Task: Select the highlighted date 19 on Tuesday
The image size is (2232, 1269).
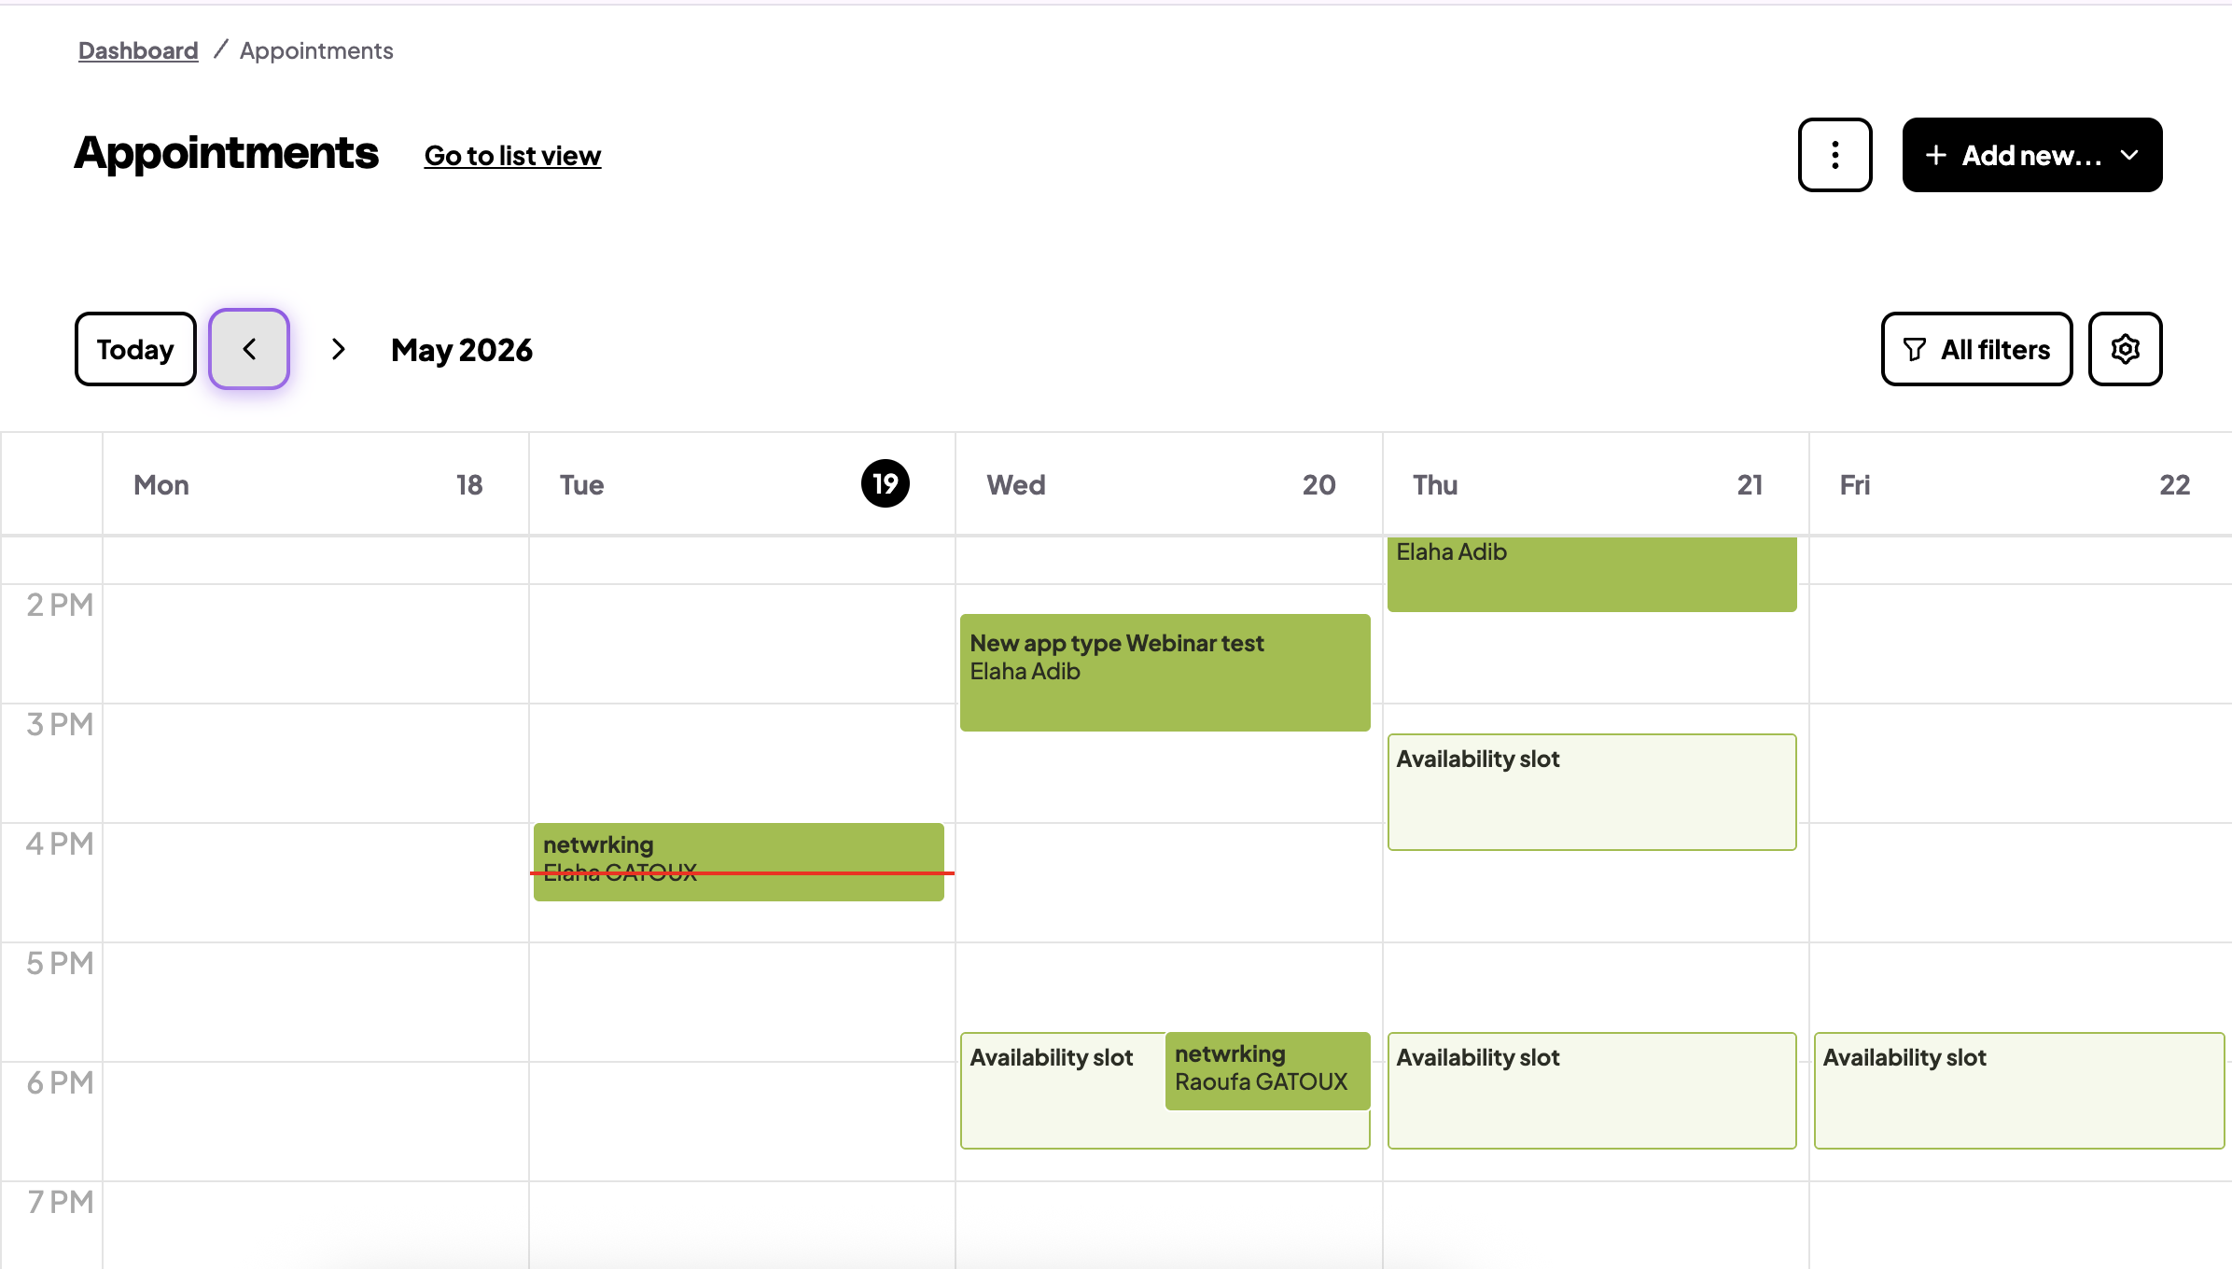Action: click(885, 483)
